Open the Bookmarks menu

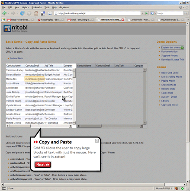pyautogui.click(x=36, y=7)
